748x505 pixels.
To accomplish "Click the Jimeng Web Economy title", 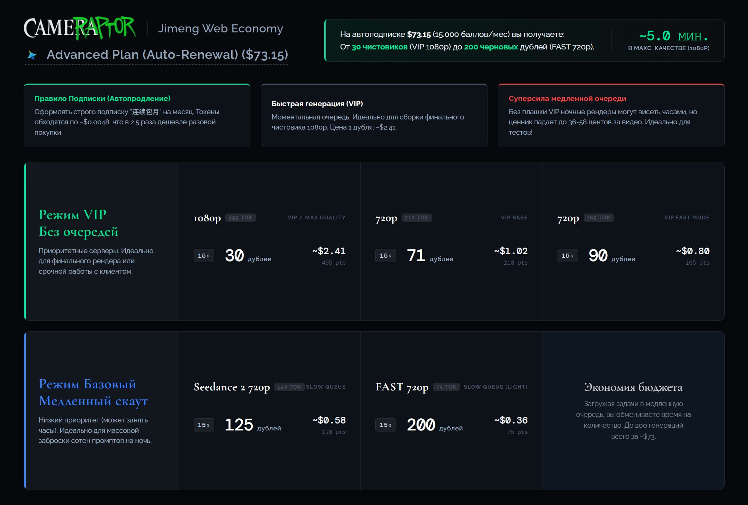I will coord(220,29).
